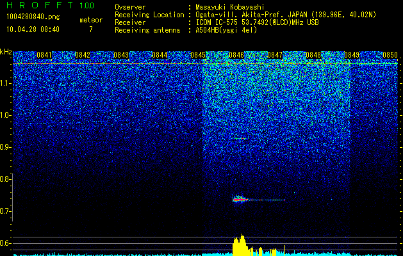The height and width of the screenshot is (256, 403).
Task: Click the 0.7 kHz axis label
Action: 6,211
